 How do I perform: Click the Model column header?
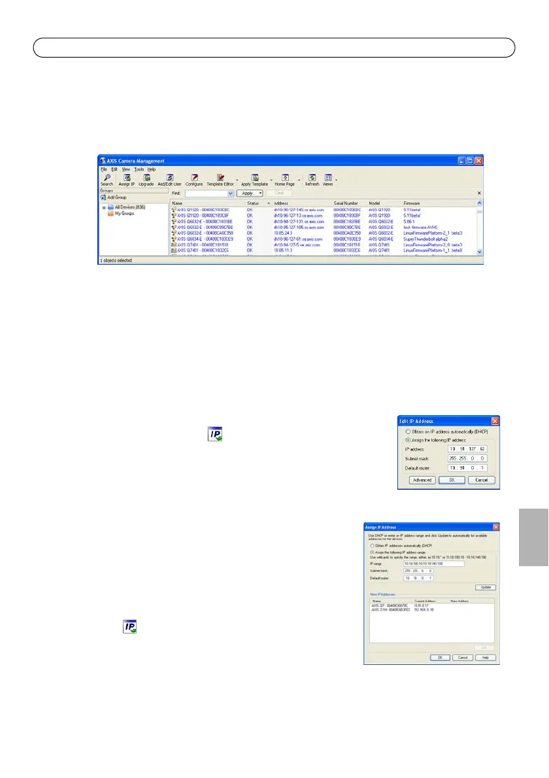point(384,203)
